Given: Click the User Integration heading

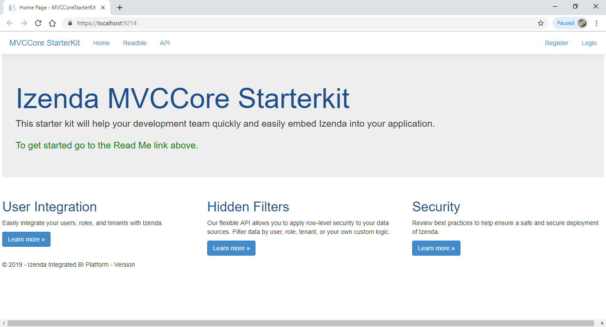Looking at the screenshot, I should (x=50, y=207).
